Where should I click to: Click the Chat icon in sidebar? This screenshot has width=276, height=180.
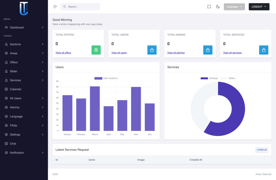[6, 144]
